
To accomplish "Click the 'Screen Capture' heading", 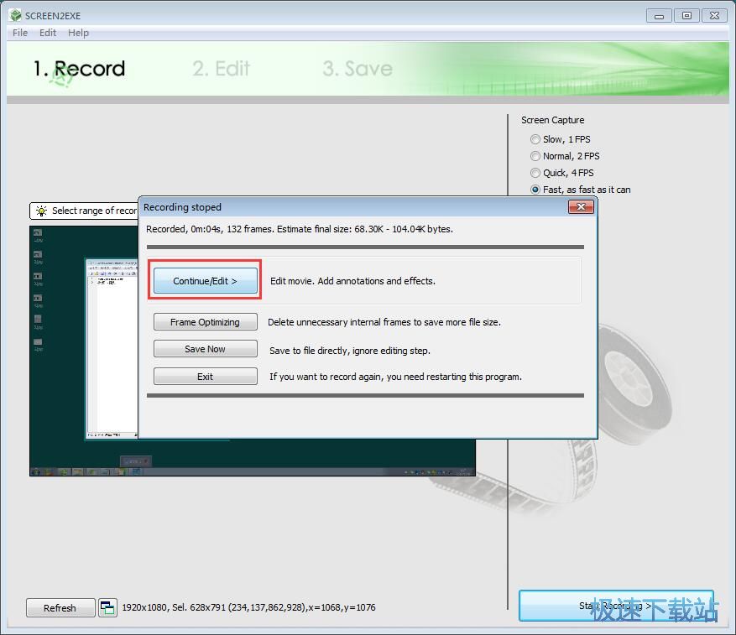I will pyautogui.click(x=552, y=120).
